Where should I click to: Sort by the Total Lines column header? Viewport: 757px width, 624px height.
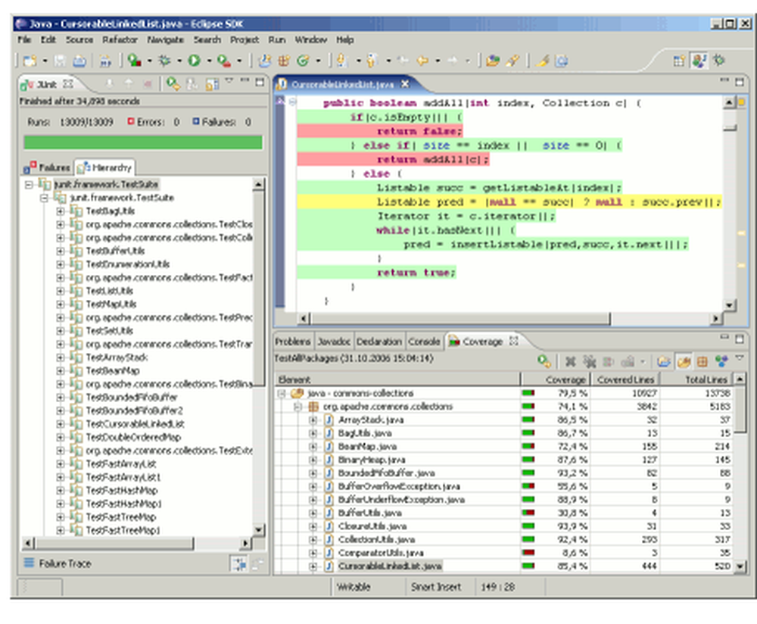[697, 379]
